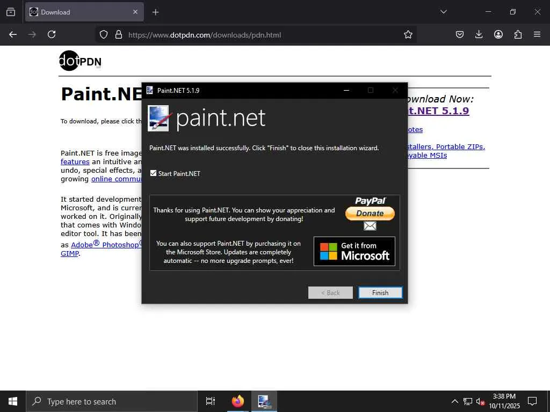Click the Paint.NET installer taskbar icon
Screen dimensions: 550x412
263,401
